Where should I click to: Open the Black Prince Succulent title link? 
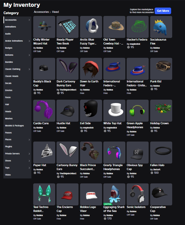88,167
